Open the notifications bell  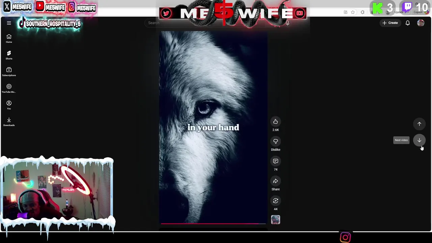click(408, 23)
